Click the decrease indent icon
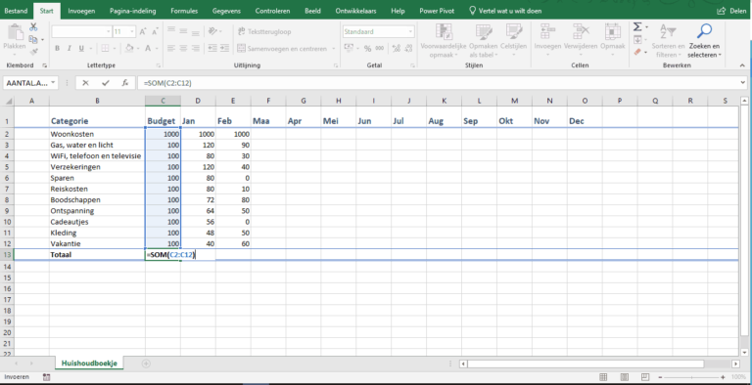The width and height of the screenshot is (752, 385). tap(211, 48)
